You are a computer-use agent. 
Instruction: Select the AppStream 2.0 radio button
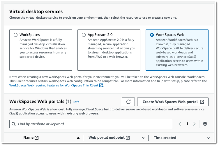pyautogui.click(x=84, y=35)
